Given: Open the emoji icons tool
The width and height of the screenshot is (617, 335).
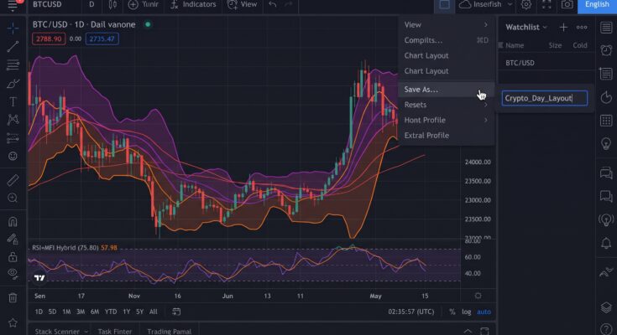Looking at the screenshot, I should 13,156.
